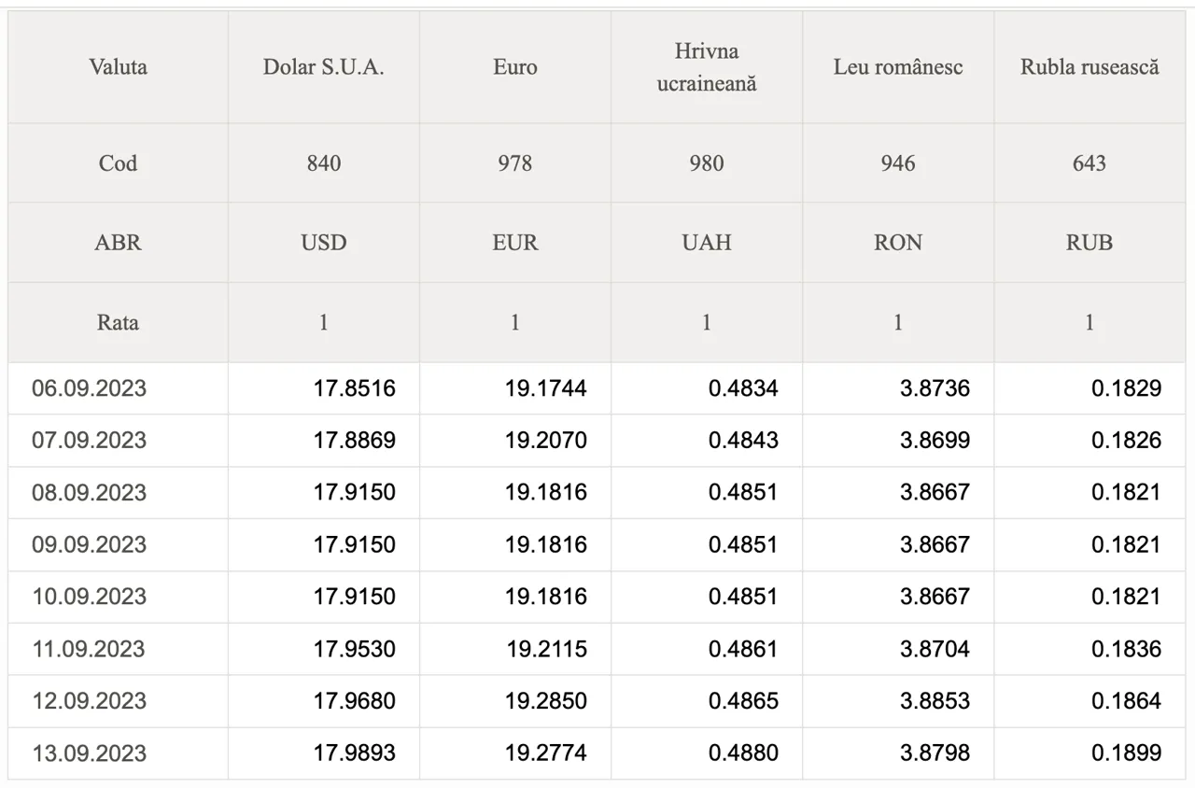Select the EUR abbreviation cell
The height and width of the screenshot is (788, 1195).
click(x=514, y=243)
